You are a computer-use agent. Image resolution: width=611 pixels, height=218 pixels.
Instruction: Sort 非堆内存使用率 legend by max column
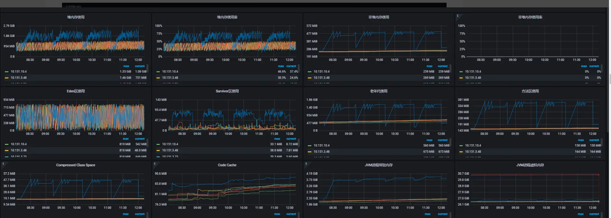tap(584, 66)
